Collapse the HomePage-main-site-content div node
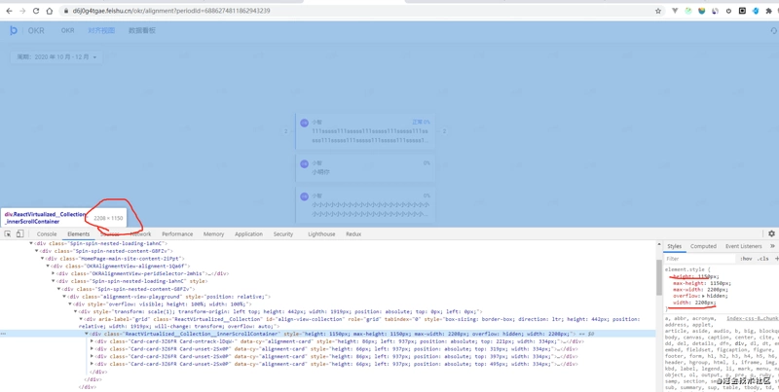Viewport: 779px width, 392px height. [x=42, y=259]
